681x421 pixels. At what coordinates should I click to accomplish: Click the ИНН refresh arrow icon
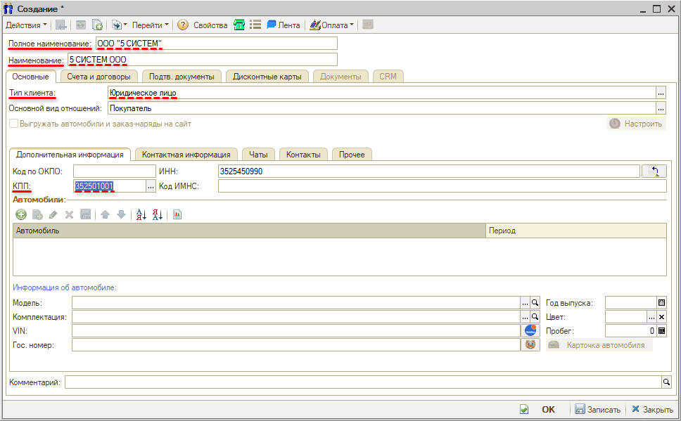[654, 171]
